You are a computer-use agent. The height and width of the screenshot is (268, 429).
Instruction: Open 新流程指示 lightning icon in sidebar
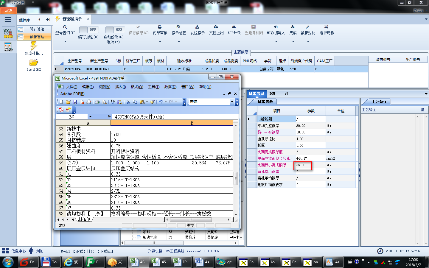click(34, 46)
